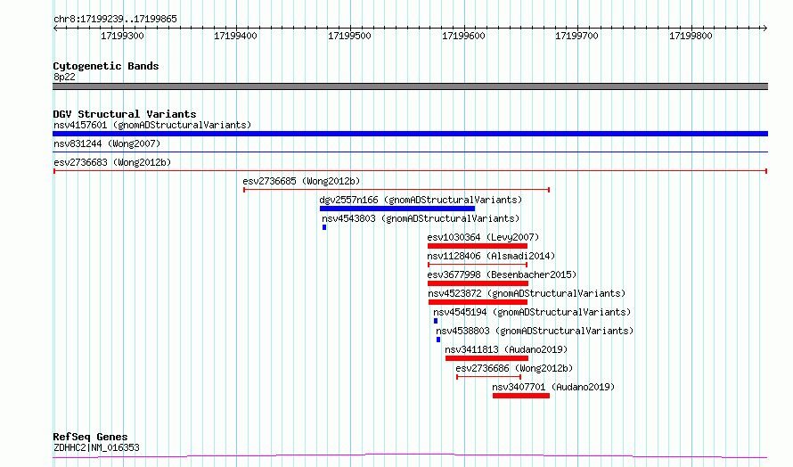The width and height of the screenshot is (793, 467).
Task: Select the gray 8p22 cytogenetic band bar
Action: pos(410,86)
